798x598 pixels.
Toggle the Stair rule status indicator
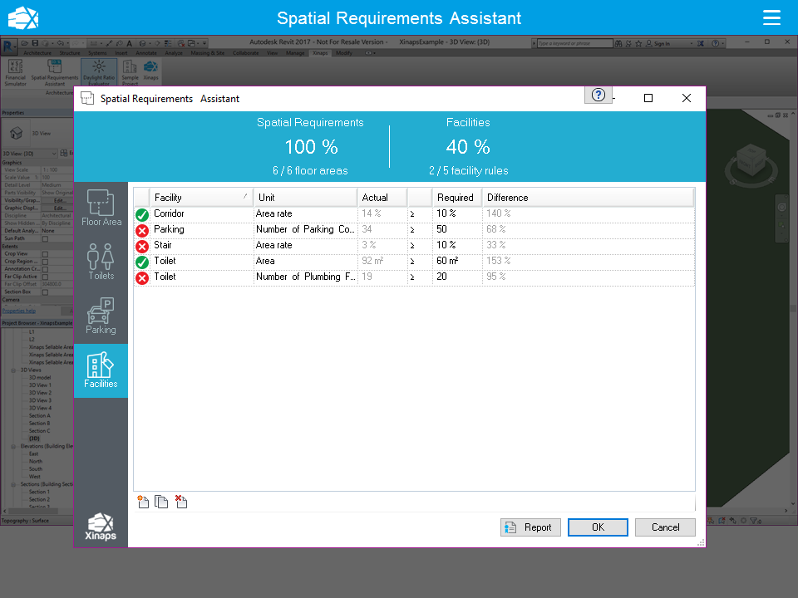141,245
